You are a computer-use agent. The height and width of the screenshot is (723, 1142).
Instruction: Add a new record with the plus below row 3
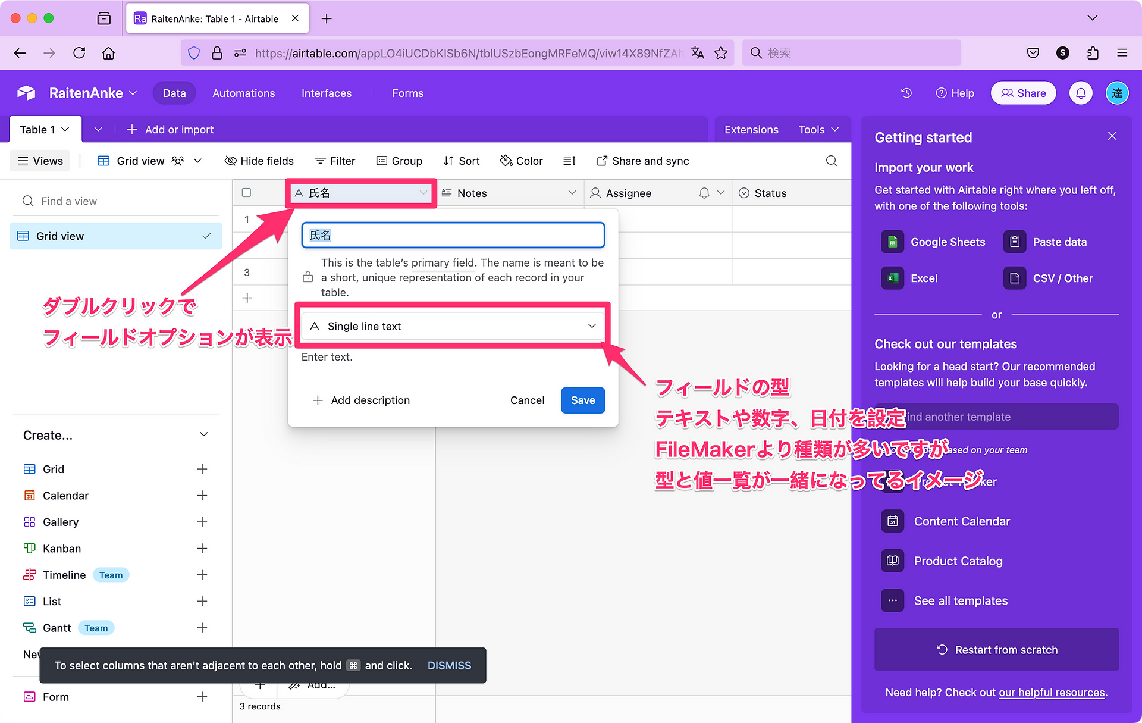click(x=247, y=298)
